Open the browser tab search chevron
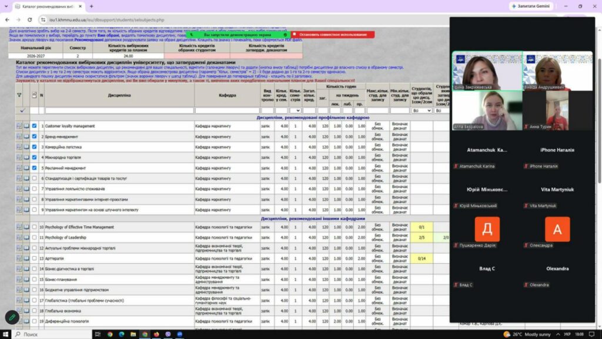The image size is (602, 339). (6, 6)
